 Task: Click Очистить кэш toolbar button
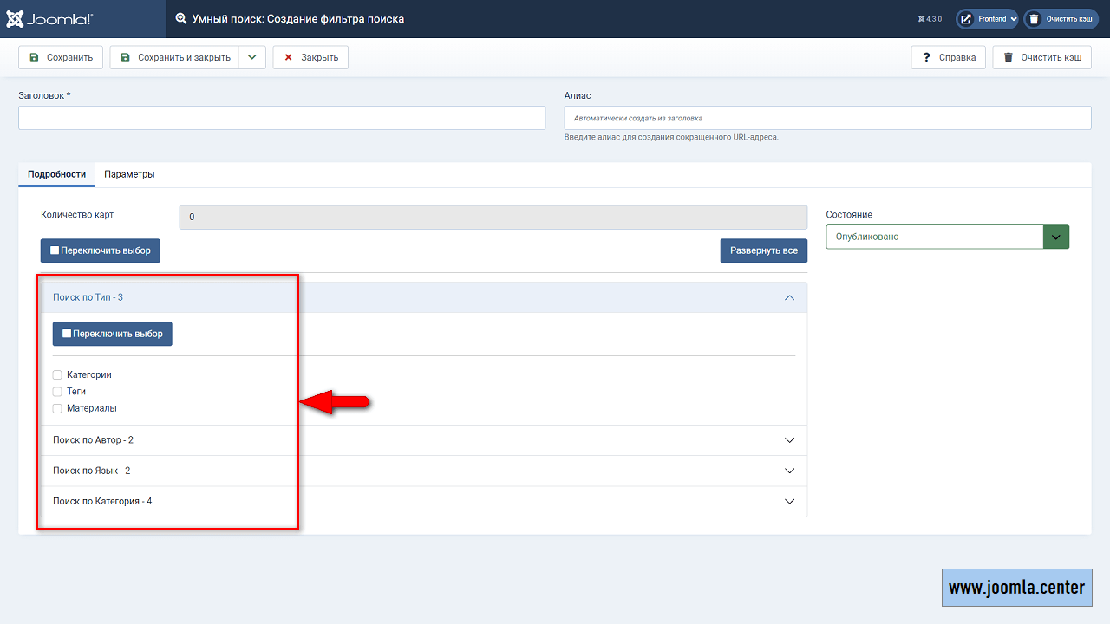(x=1041, y=57)
